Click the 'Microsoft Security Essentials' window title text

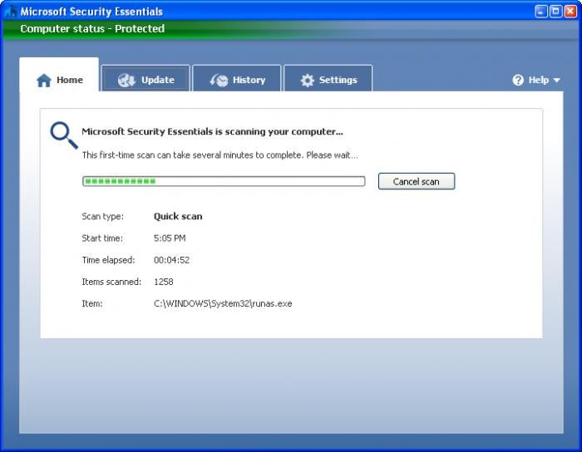[x=91, y=12]
